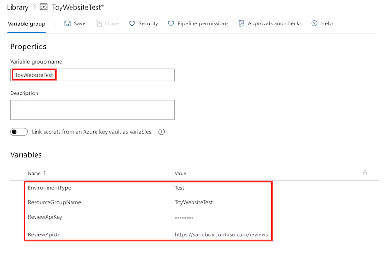The width and height of the screenshot is (384, 257).
Task: Select the EnvironmentType variable name
Action: coord(49,188)
